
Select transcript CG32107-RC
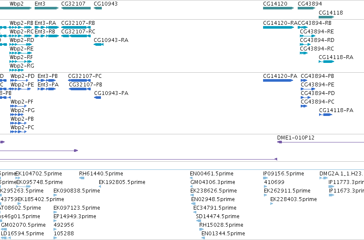point(76,36)
